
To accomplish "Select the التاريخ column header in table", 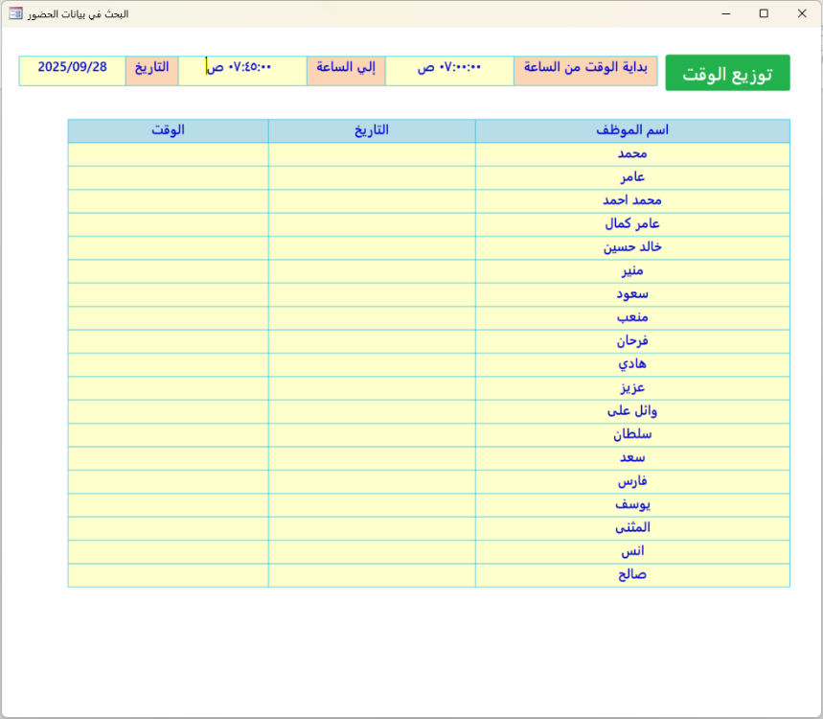I will click(x=372, y=130).
